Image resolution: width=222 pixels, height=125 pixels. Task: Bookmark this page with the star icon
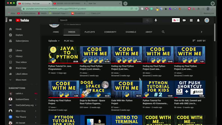click(x=136, y=9)
